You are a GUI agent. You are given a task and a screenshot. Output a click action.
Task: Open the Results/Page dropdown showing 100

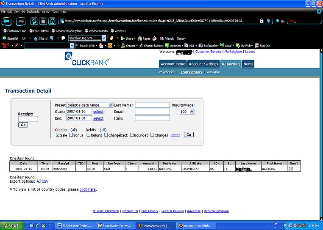point(187,112)
